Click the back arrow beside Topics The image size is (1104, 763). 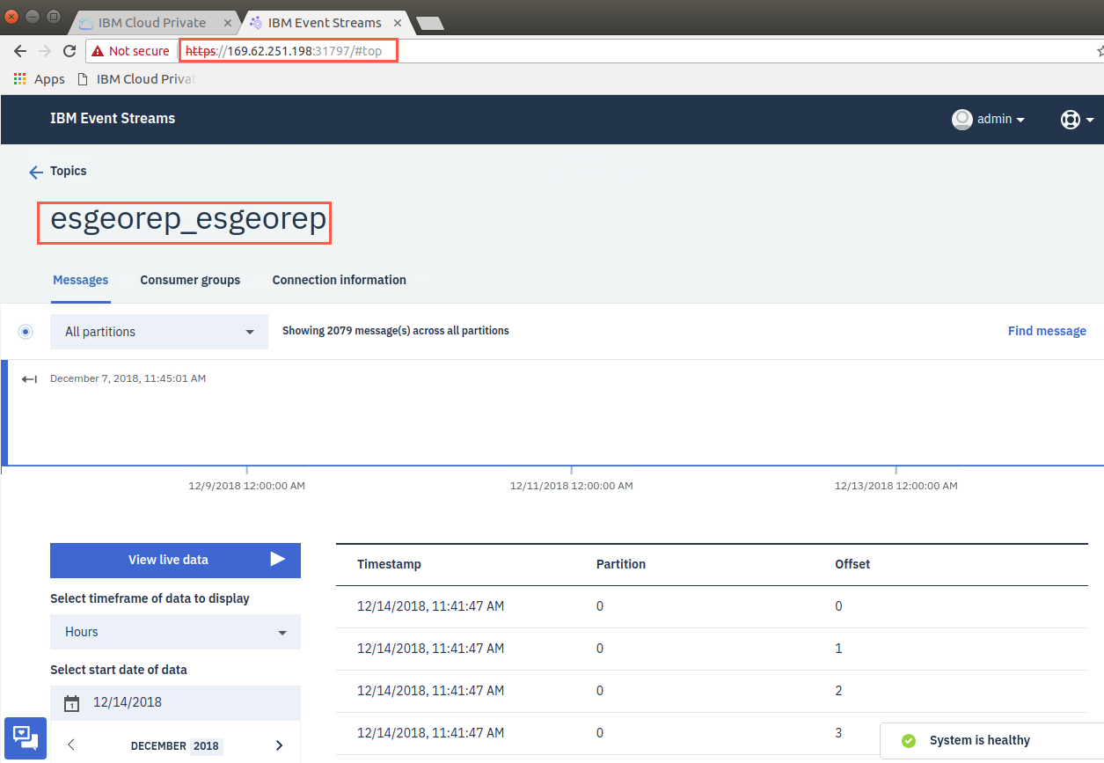36,172
